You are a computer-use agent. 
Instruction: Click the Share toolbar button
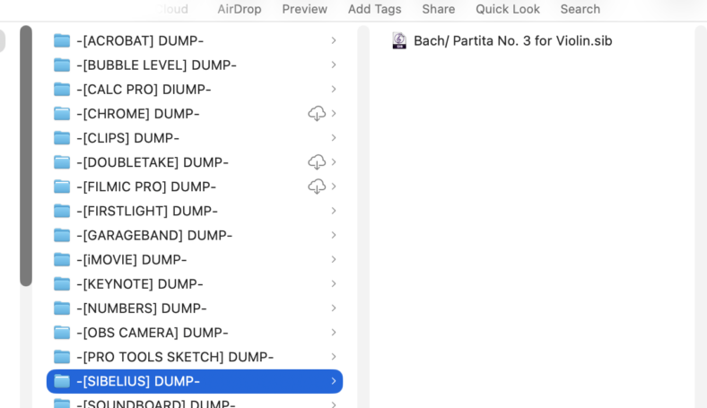[x=438, y=9]
